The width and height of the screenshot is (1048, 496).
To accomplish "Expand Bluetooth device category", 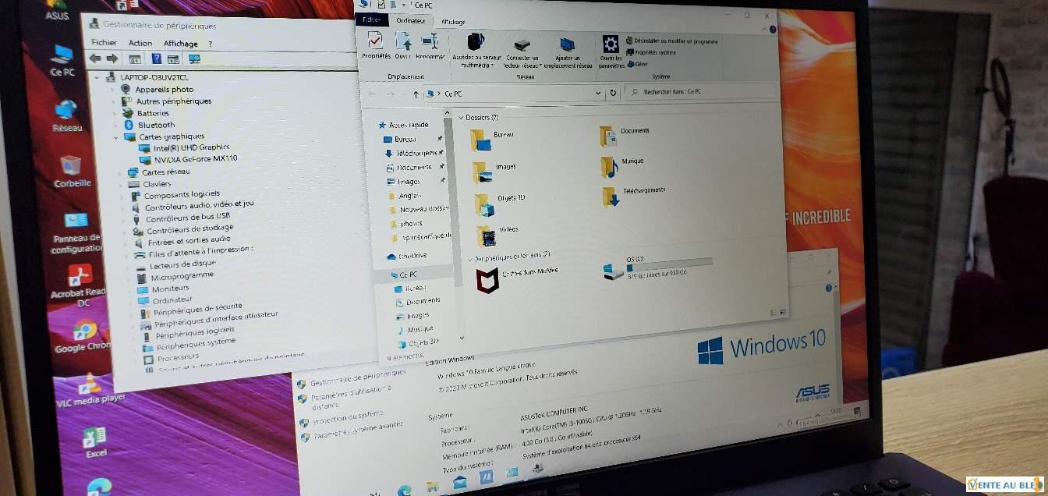I will coord(116,125).
